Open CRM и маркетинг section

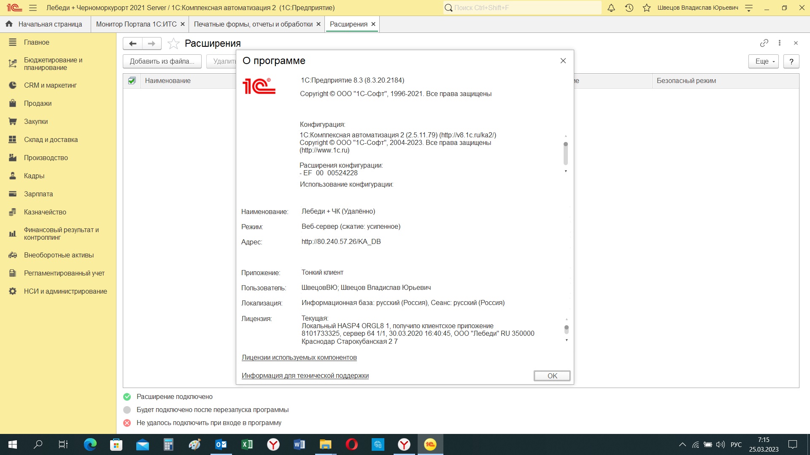(x=50, y=85)
